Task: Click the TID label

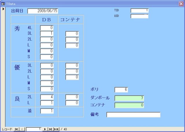Action: 116,10
